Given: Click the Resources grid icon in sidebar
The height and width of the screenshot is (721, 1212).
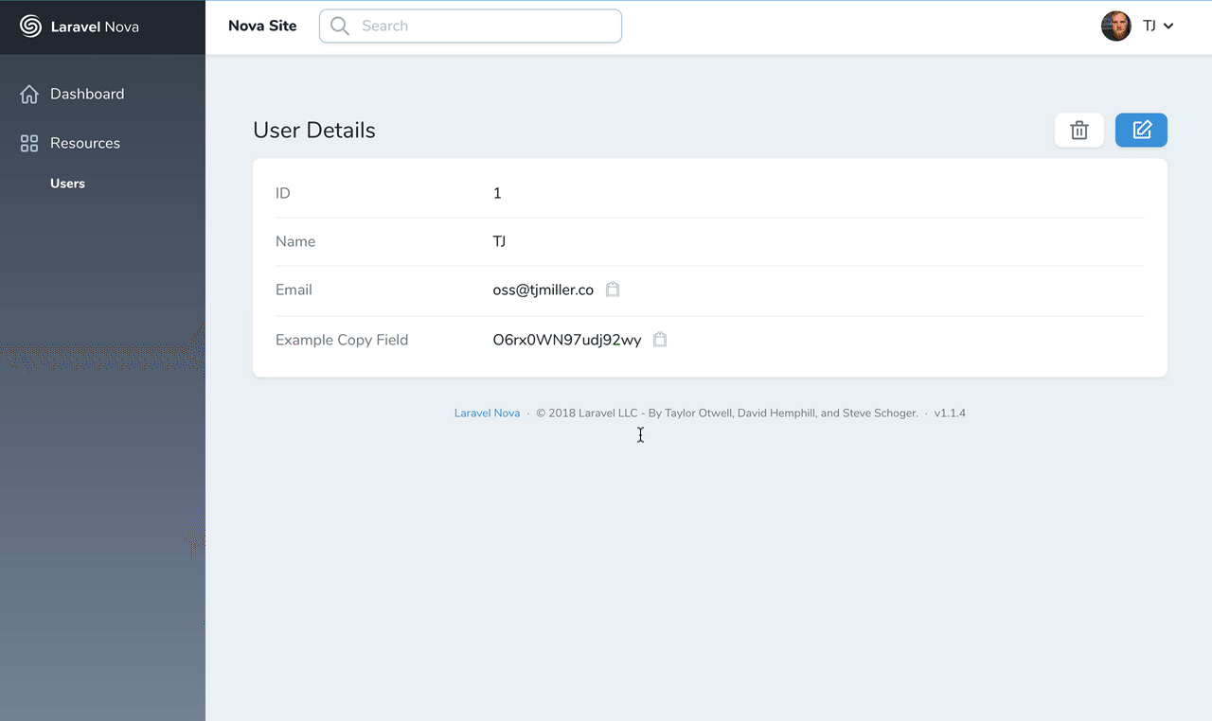Looking at the screenshot, I should coord(29,144).
